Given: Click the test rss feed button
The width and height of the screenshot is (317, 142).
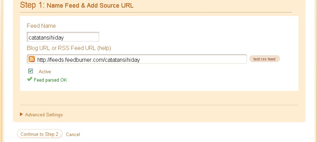Looking at the screenshot, I should point(264,59).
